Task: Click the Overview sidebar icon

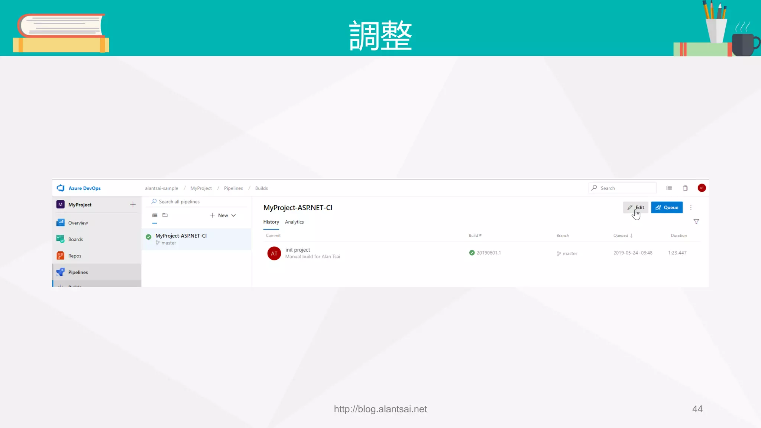Action: tap(60, 223)
